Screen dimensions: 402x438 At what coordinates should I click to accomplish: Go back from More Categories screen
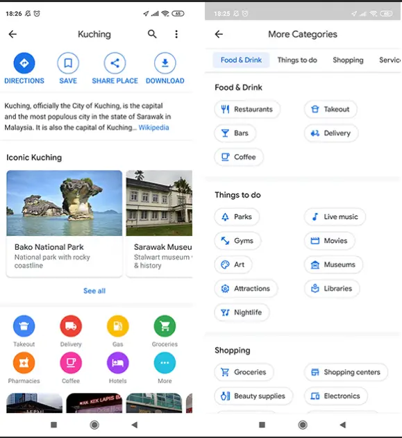point(219,34)
